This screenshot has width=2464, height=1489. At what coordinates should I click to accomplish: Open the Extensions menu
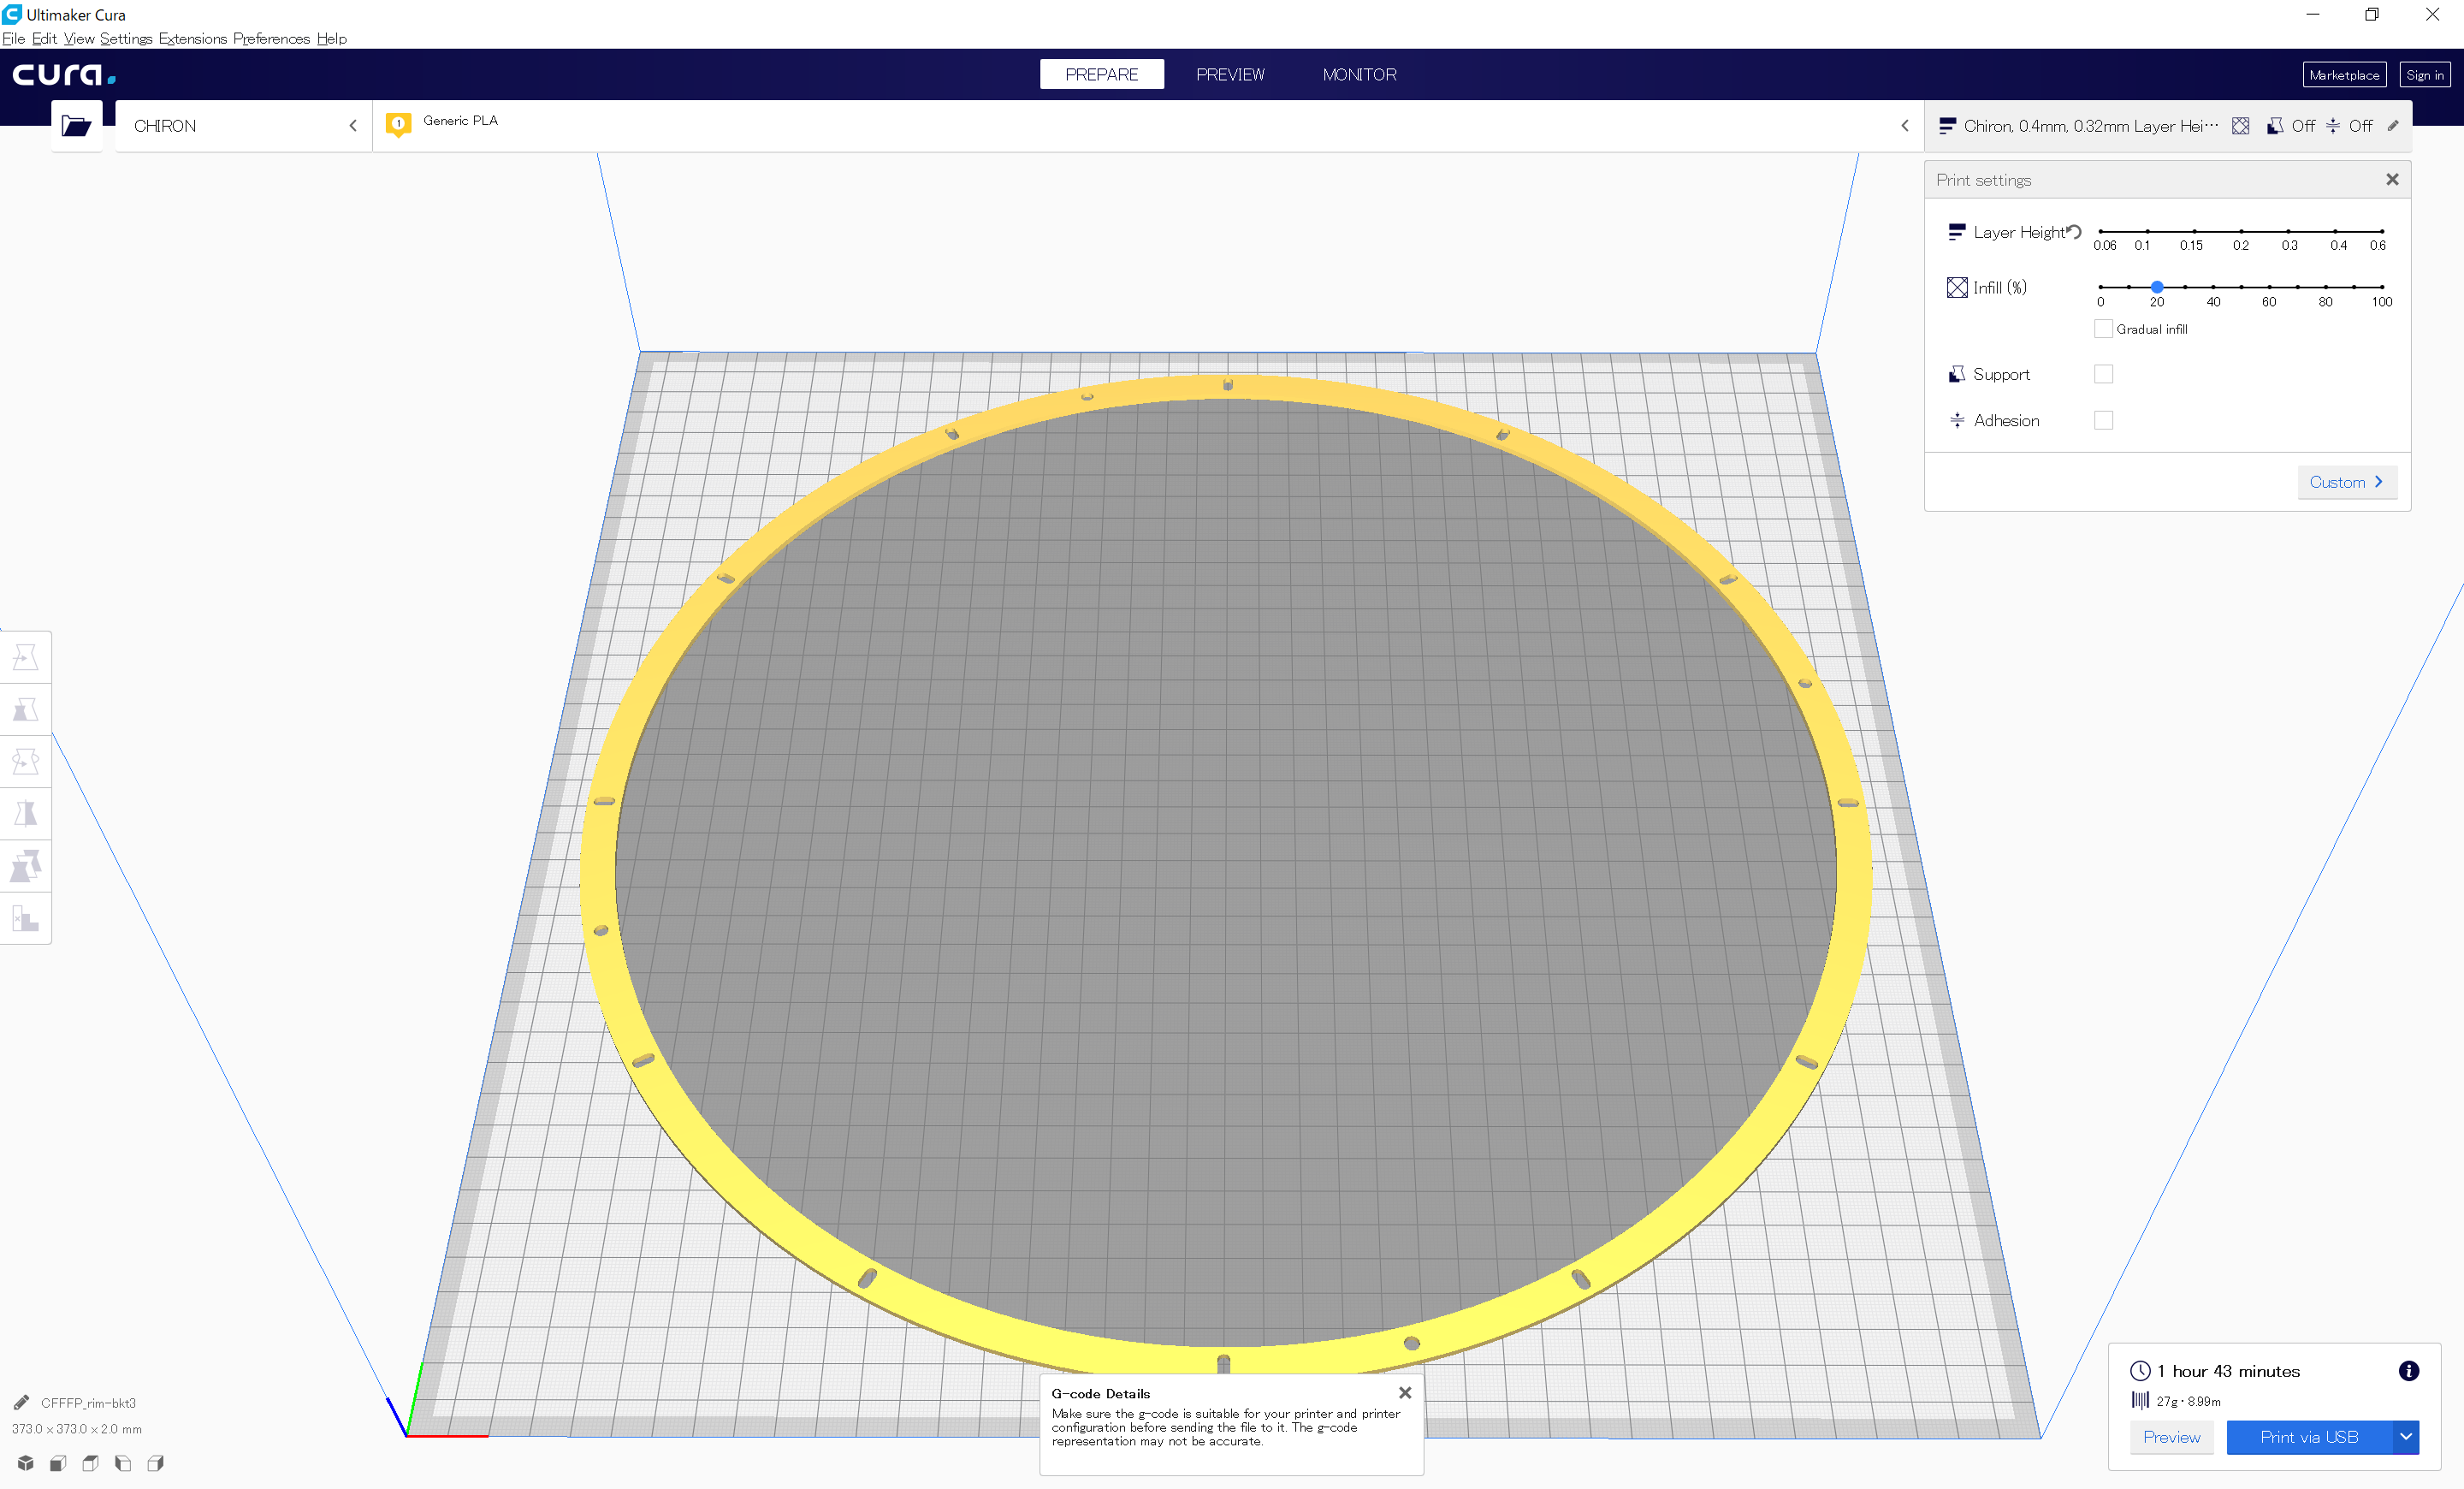coord(193,38)
